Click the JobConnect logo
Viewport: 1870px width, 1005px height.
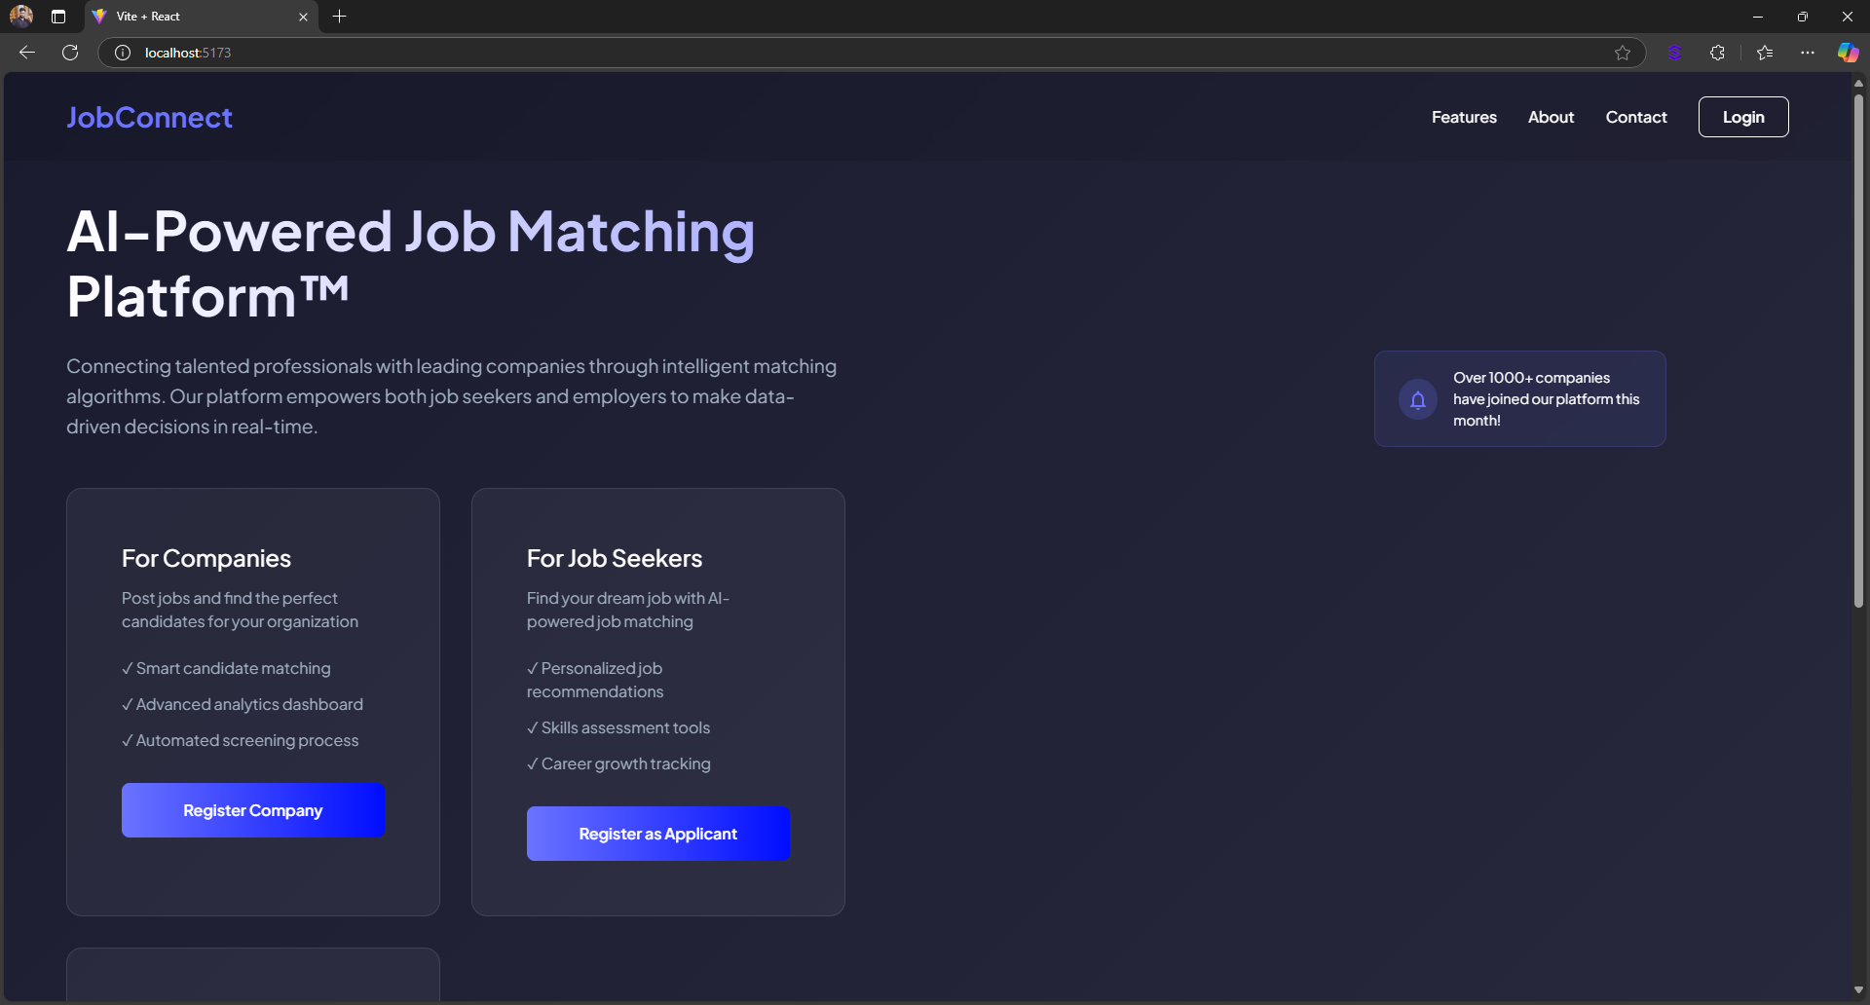point(149,117)
